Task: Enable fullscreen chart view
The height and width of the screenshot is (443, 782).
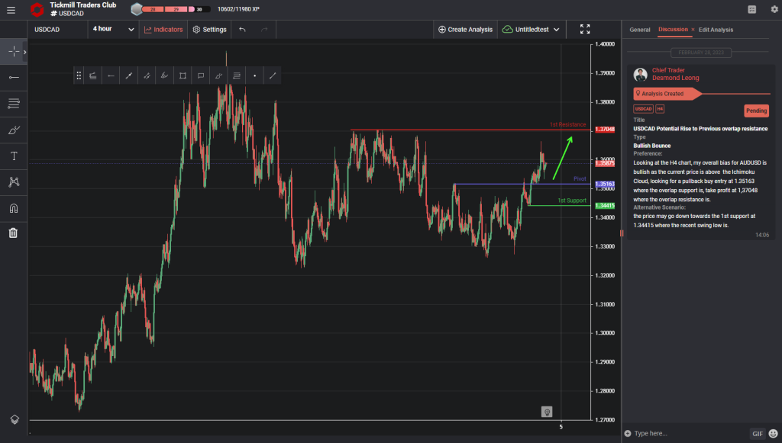Action: click(x=585, y=29)
